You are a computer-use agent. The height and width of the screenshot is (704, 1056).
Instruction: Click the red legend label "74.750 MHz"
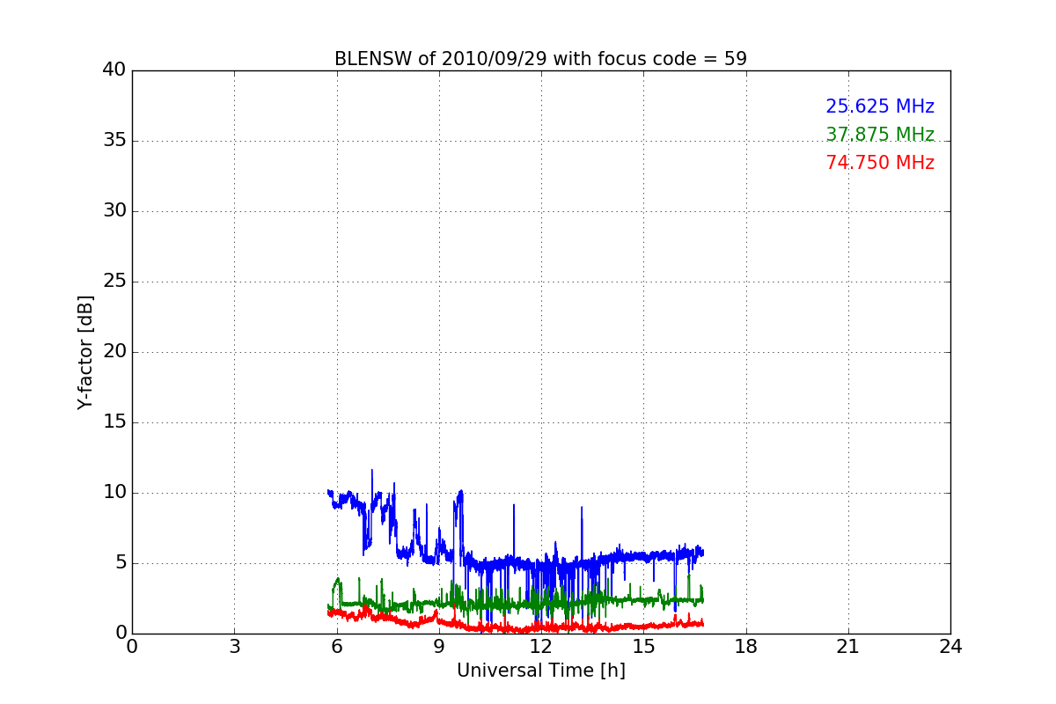(x=880, y=163)
